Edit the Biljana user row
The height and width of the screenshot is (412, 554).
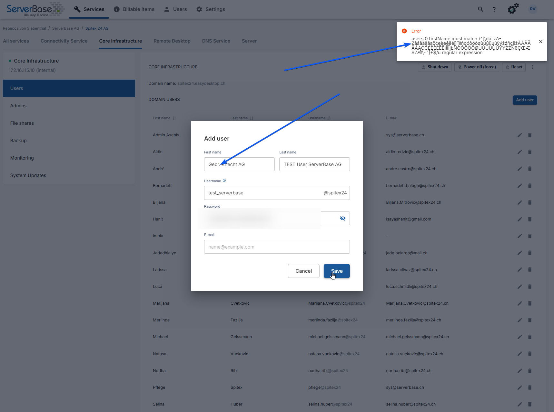click(519, 202)
